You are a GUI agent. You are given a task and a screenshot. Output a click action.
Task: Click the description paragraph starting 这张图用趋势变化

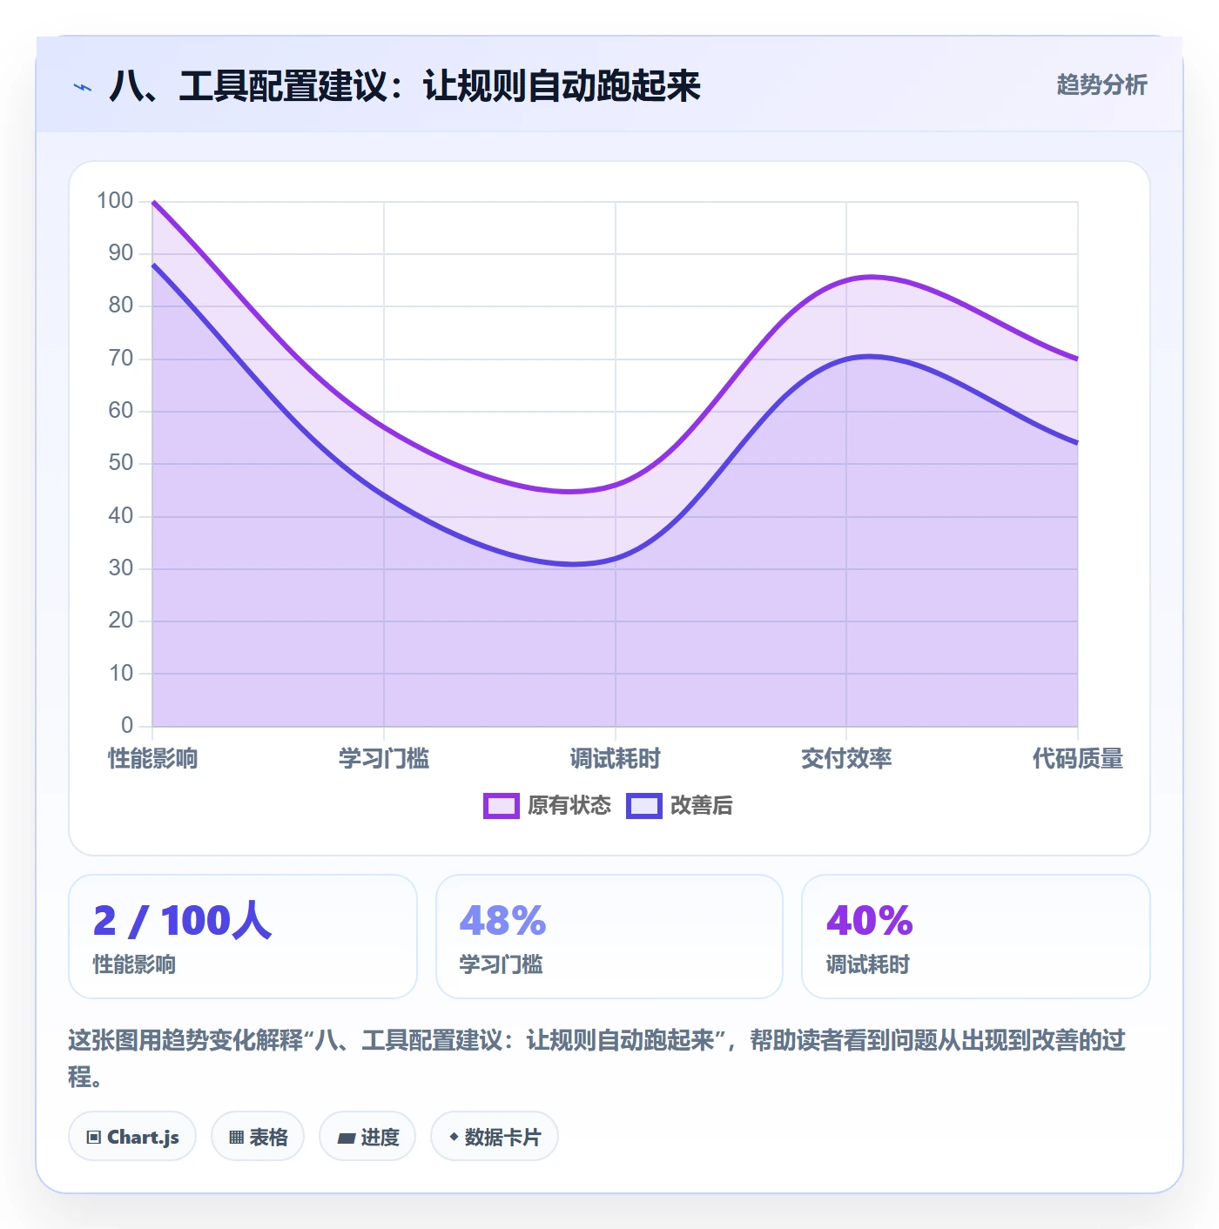tap(597, 1058)
